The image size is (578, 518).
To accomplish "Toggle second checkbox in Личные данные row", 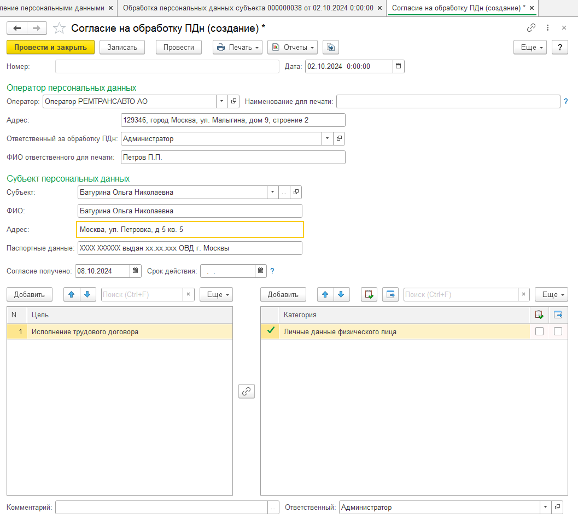I will tap(558, 331).
